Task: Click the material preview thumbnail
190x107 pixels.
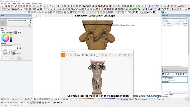Action: tap(4, 23)
